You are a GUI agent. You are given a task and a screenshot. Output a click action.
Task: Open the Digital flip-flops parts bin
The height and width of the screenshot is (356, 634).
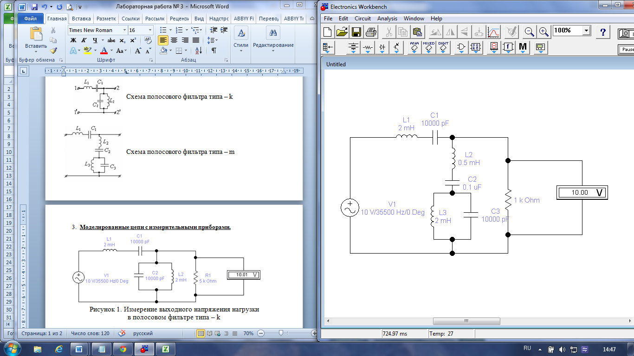tap(476, 47)
